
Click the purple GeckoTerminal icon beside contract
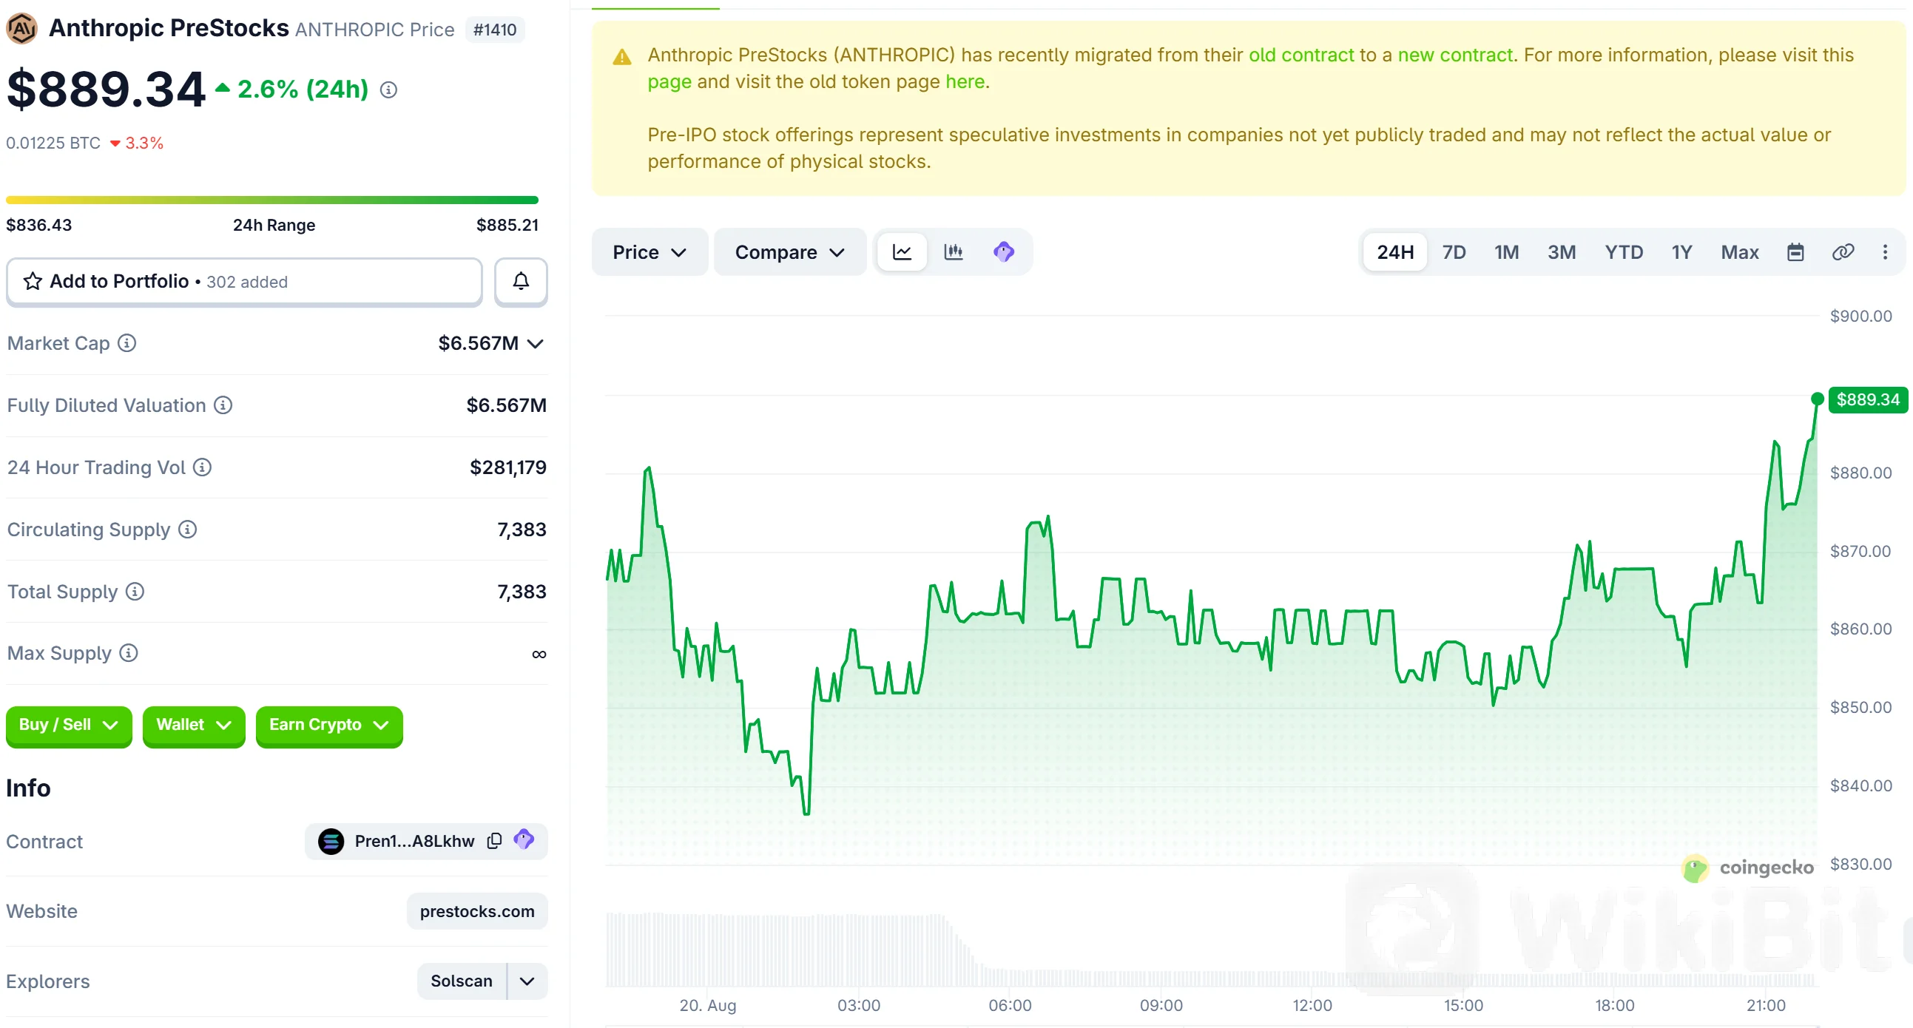coord(524,840)
